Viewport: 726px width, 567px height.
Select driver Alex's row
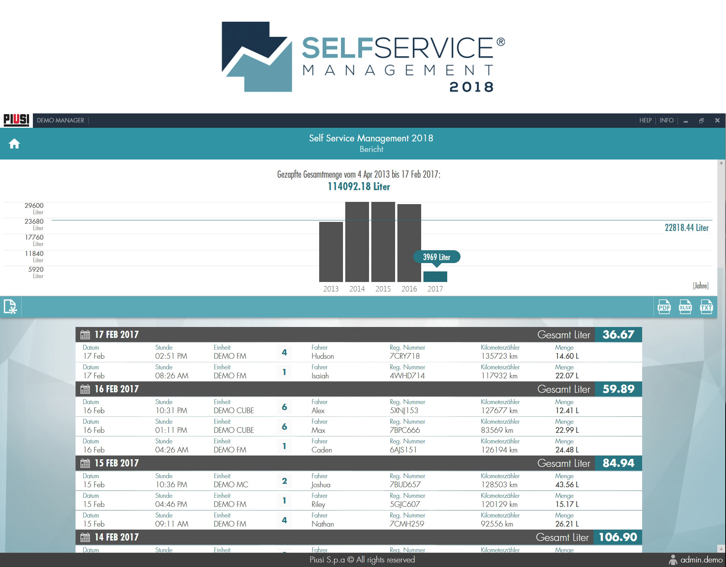click(x=358, y=407)
